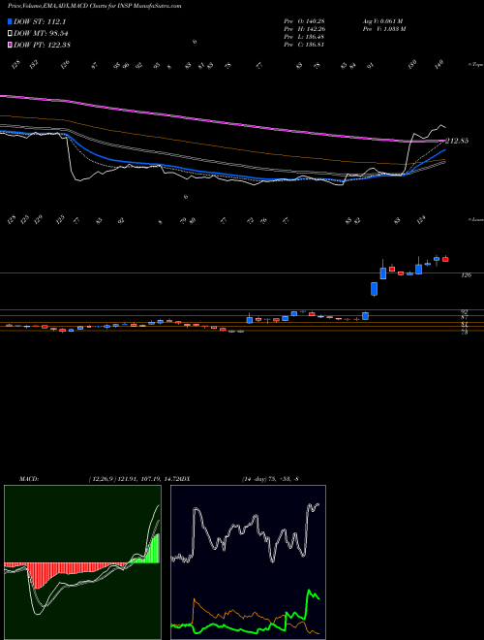Click the 92 price level label
Image resolution: width=484 pixels, height=640 pixels.
[x=464, y=312]
